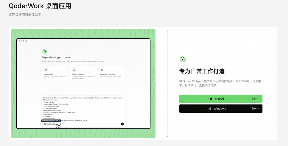Click the folder icon in Organize Files
The height and width of the screenshot is (146, 288).
click(x=46, y=70)
